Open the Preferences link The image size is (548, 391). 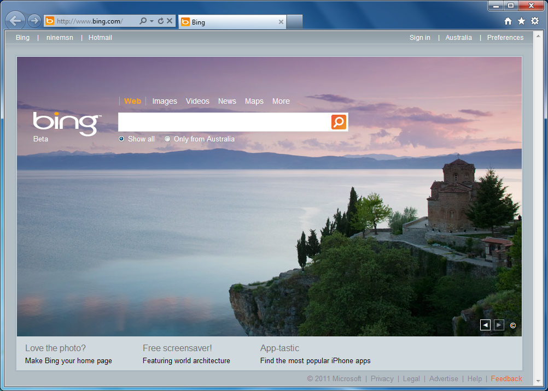click(505, 38)
